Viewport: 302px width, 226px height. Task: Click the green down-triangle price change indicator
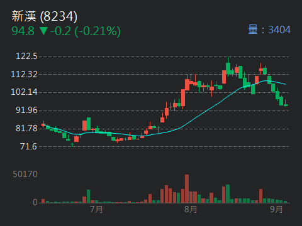point(44,31)
